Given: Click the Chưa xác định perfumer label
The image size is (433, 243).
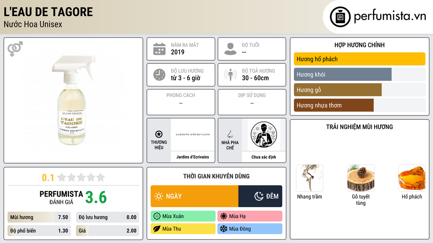Looking at the screenshot, I should point(264,157).
